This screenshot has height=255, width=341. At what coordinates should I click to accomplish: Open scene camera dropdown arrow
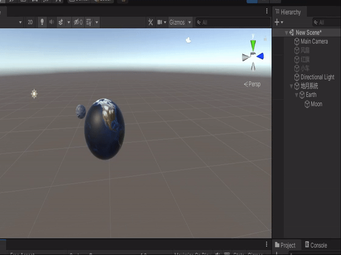165,22
